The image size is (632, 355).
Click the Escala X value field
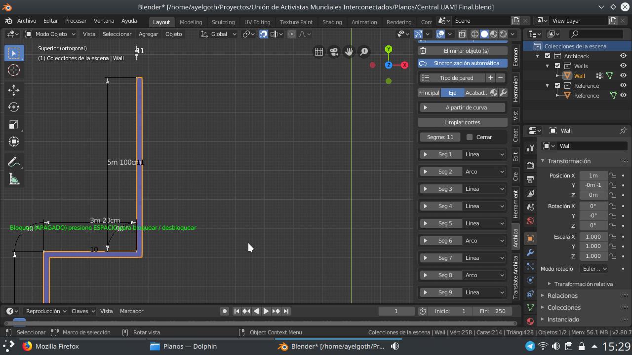[593, 237]
